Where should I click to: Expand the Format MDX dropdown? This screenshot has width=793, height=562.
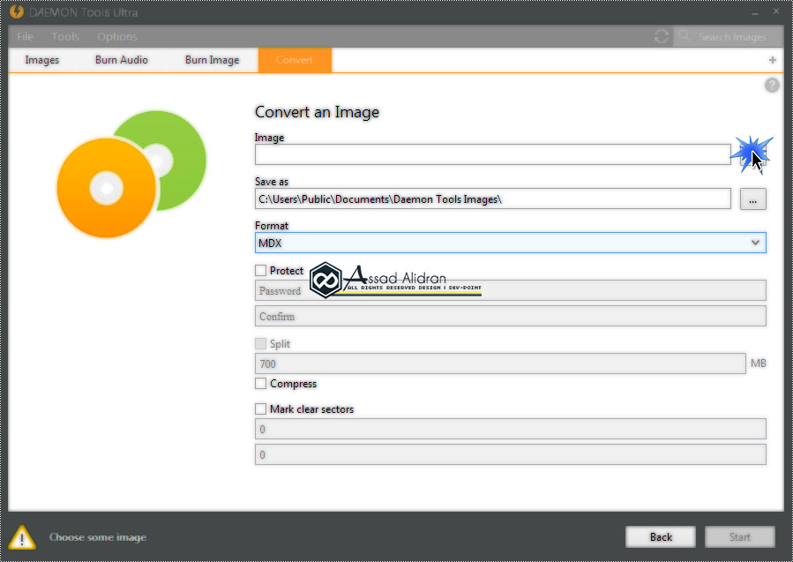point(511,243)
